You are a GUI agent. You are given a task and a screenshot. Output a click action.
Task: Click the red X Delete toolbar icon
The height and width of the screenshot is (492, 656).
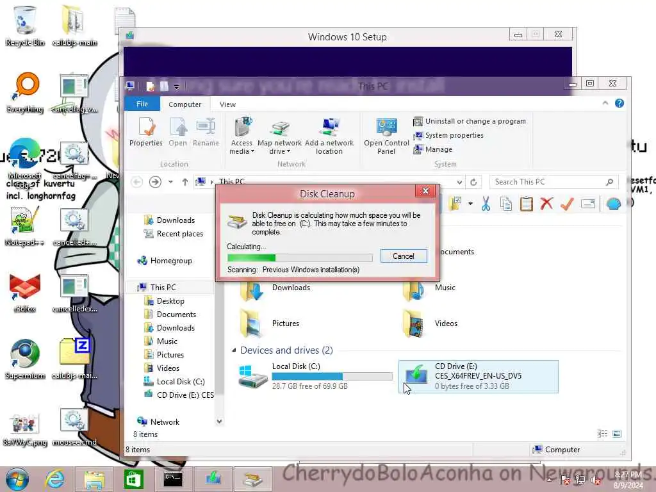(x=546, y=204)
